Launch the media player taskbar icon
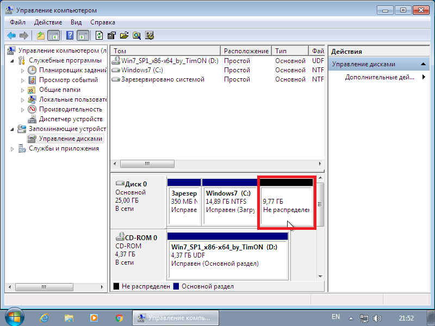This screenshot has height=326, width=435. tap(94, 318)
